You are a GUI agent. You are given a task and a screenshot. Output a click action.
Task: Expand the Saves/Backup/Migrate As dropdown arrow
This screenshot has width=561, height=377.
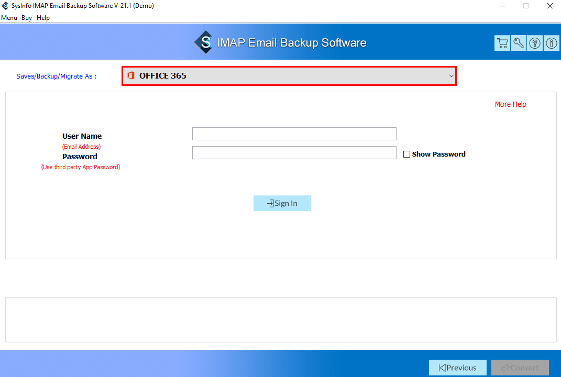(451, 76)
